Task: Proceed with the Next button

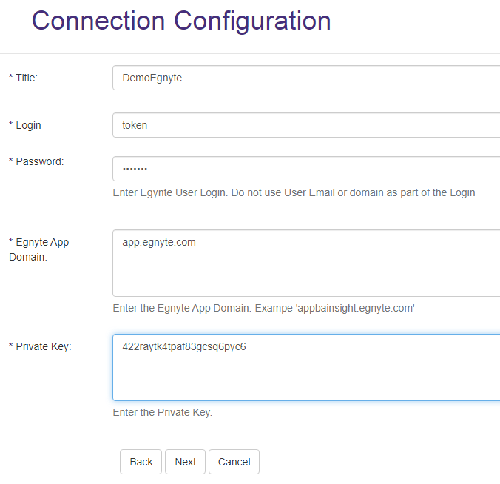Action: [185, 462]
